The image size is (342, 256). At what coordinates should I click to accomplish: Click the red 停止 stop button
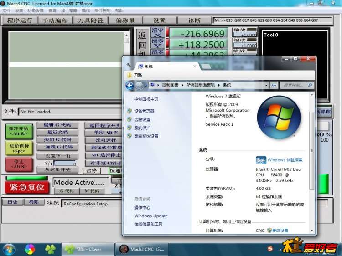click(x=19, y=164)
